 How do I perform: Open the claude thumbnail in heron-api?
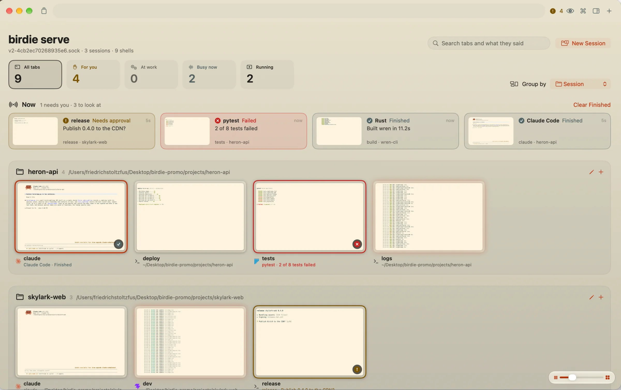71,217
